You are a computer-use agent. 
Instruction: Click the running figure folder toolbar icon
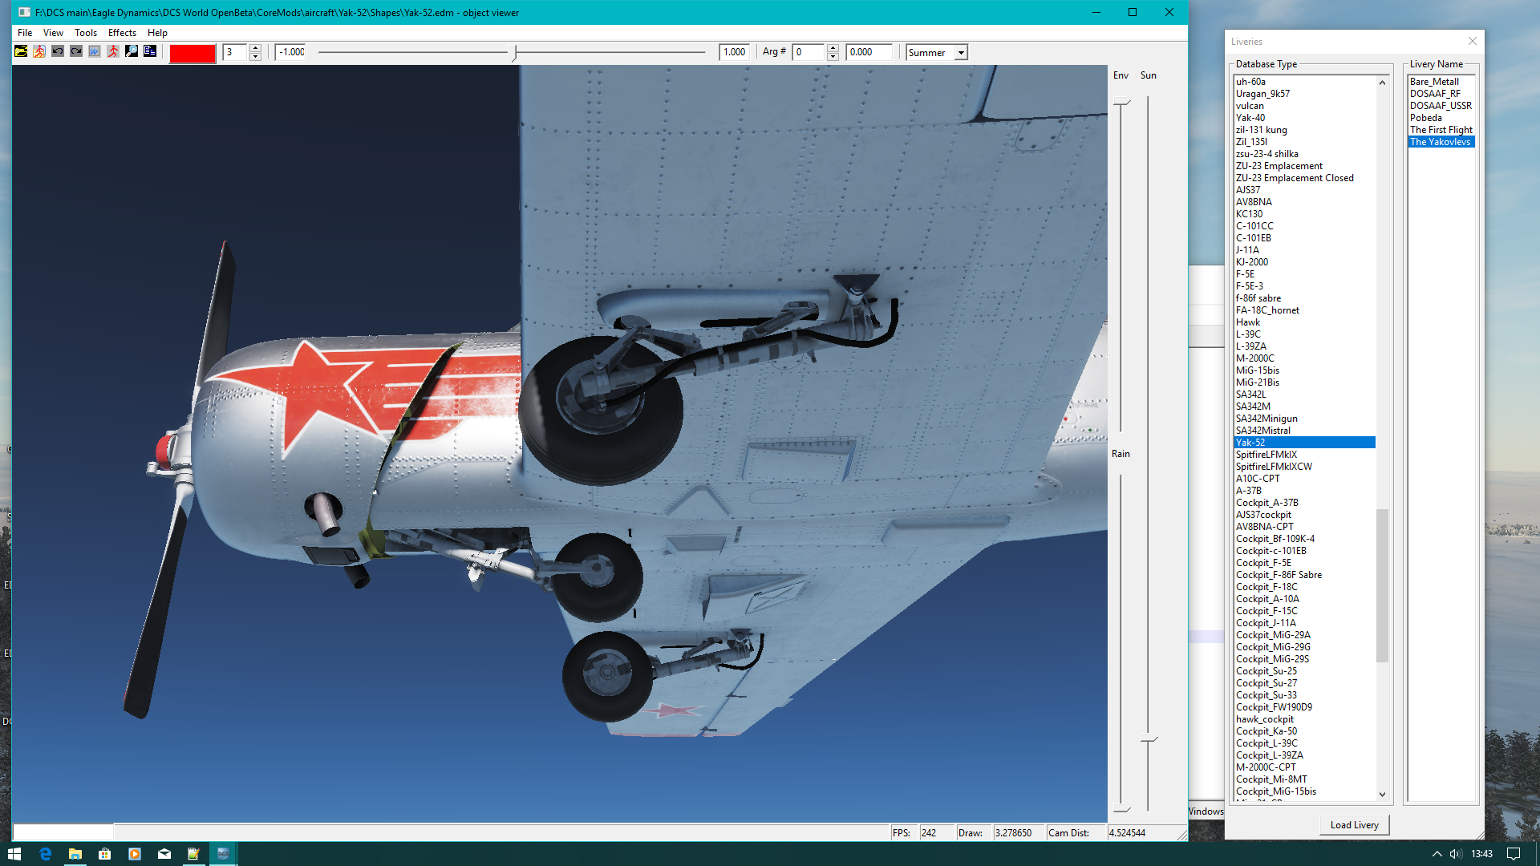coord(39,52)
